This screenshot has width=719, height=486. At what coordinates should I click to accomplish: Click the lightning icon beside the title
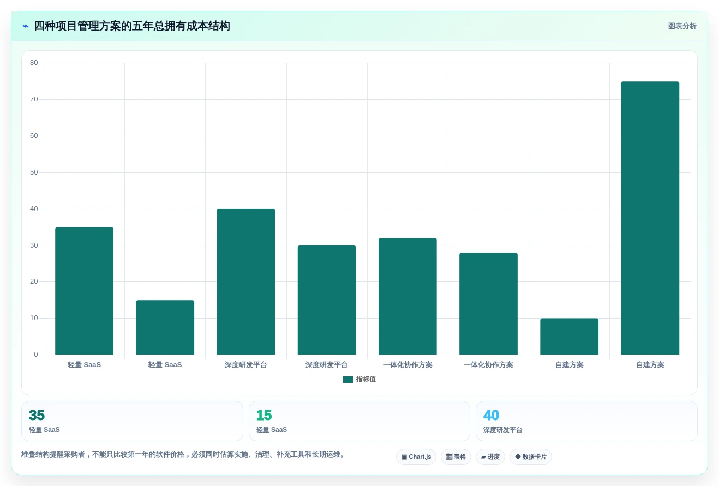pos(26,26)
